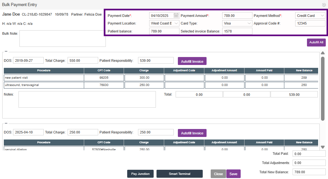Click the Autofill All button

click(x=316, y=42)
